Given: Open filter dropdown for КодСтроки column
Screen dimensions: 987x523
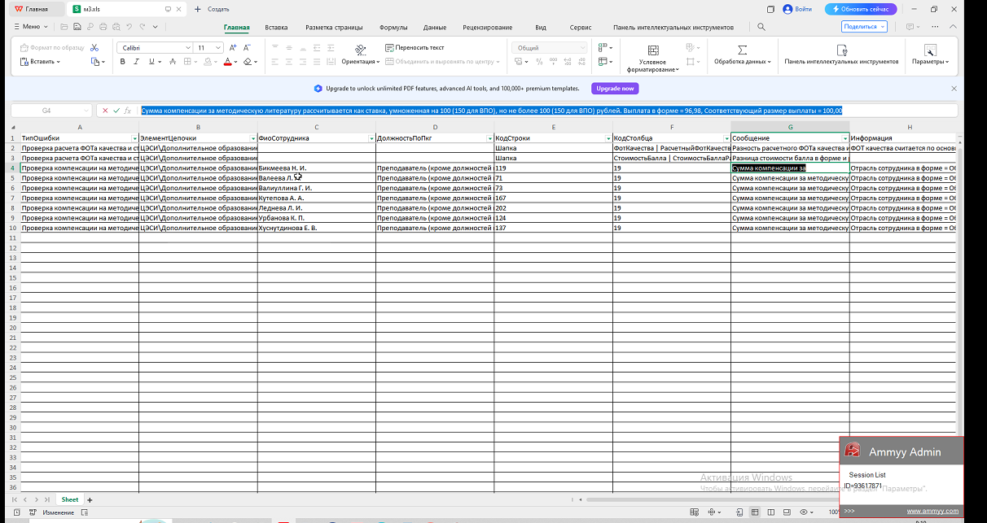Looking at the screenshot, I should pyautogui.click(x=608, y=138).
